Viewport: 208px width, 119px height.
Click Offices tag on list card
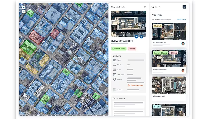tap(174, 53)
